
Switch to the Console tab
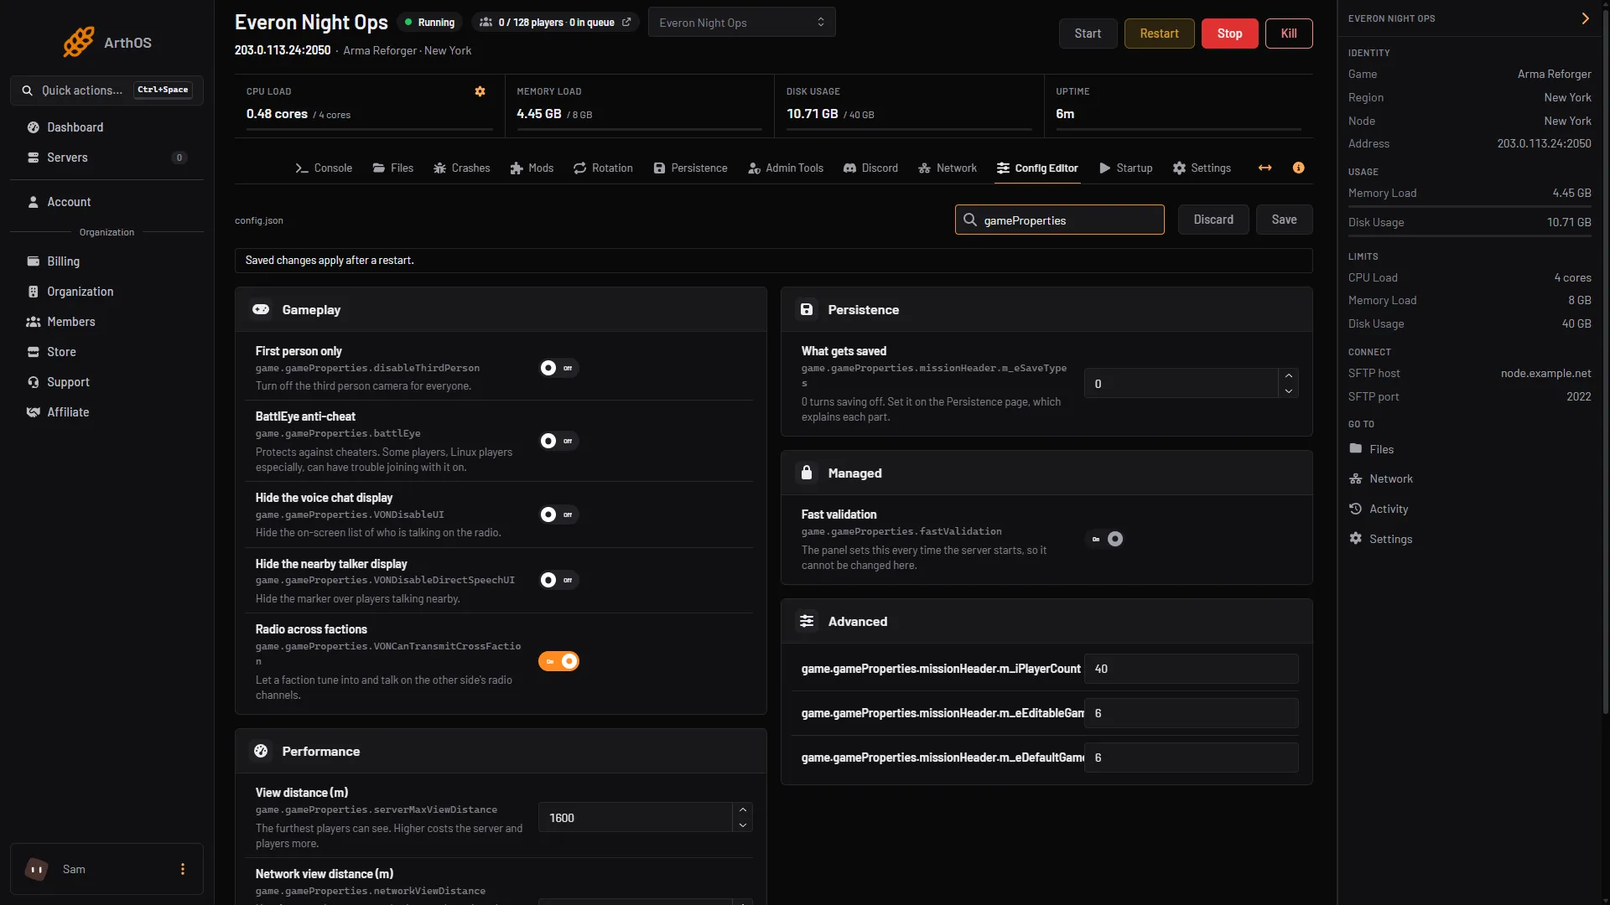click(x=324, y=168)
